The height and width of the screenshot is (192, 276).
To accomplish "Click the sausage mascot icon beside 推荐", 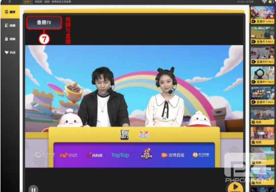I will click(6, 12).
